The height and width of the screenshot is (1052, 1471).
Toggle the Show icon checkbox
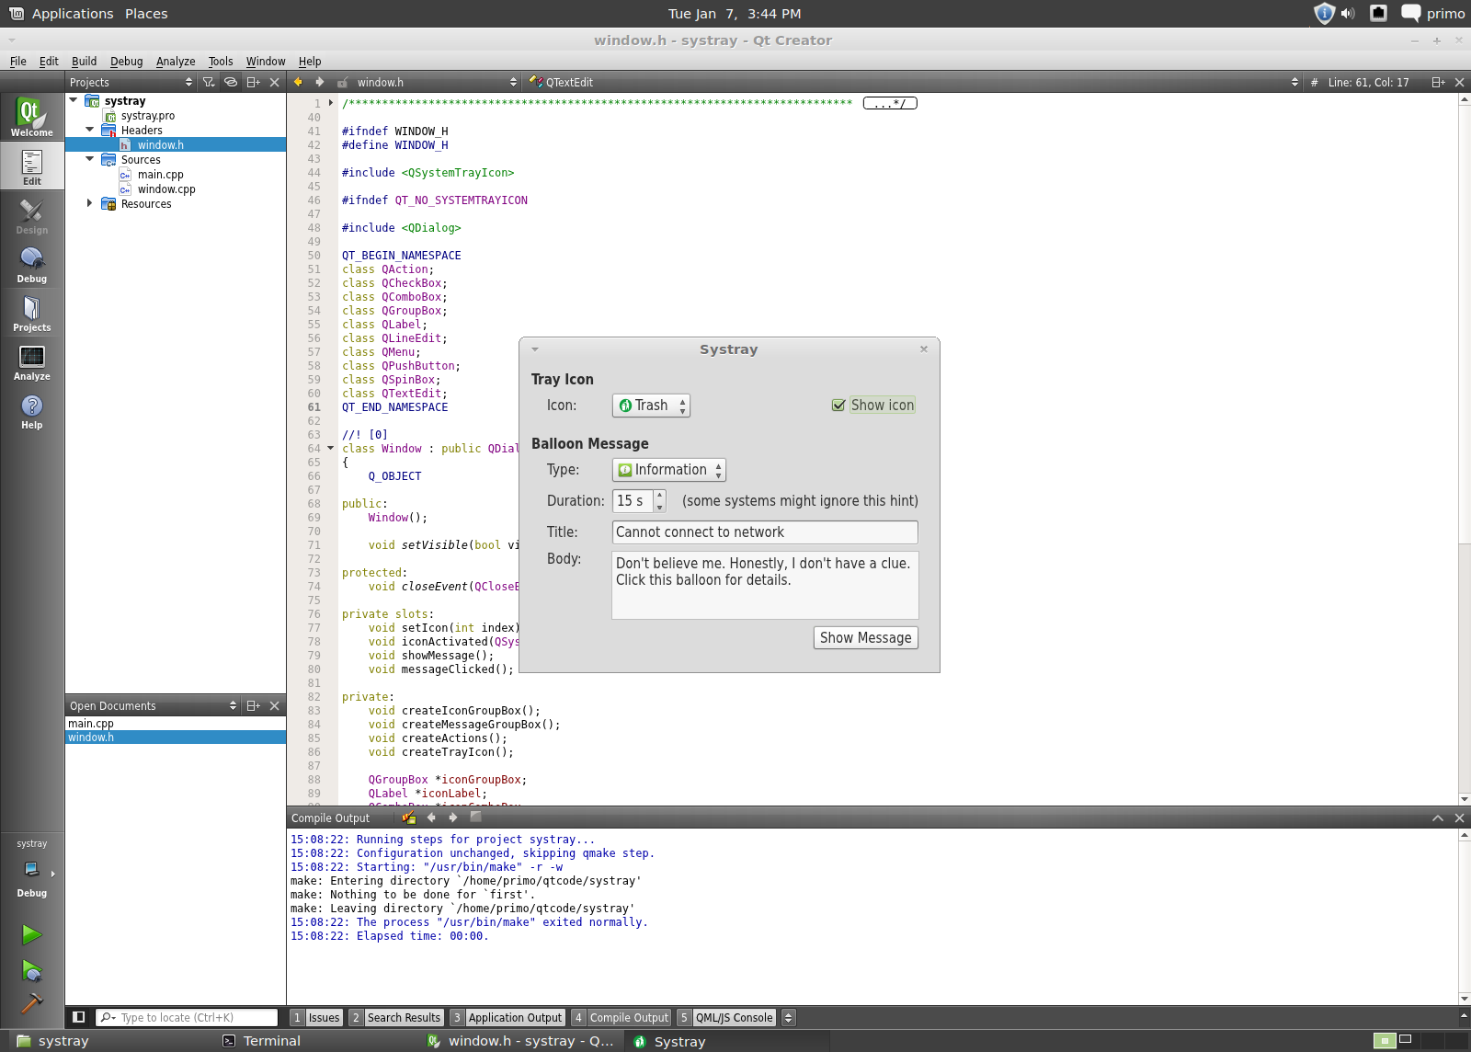click(838, 406)
